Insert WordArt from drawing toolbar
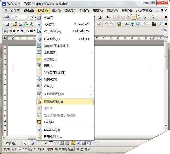Image resolution: width=170 pixels, height=154 pixels. click(x=78, y=143)
